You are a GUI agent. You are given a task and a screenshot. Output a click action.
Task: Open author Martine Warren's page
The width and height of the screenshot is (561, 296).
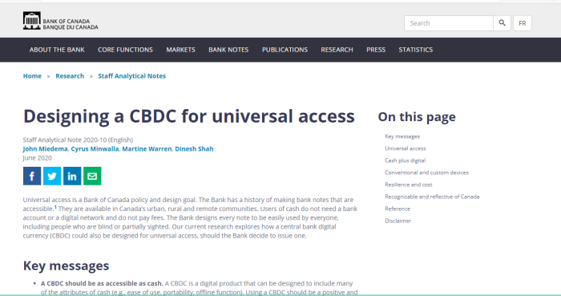click(147, 149)
